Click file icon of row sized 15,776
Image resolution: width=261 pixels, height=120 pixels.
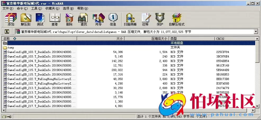[x=5, y=97]
